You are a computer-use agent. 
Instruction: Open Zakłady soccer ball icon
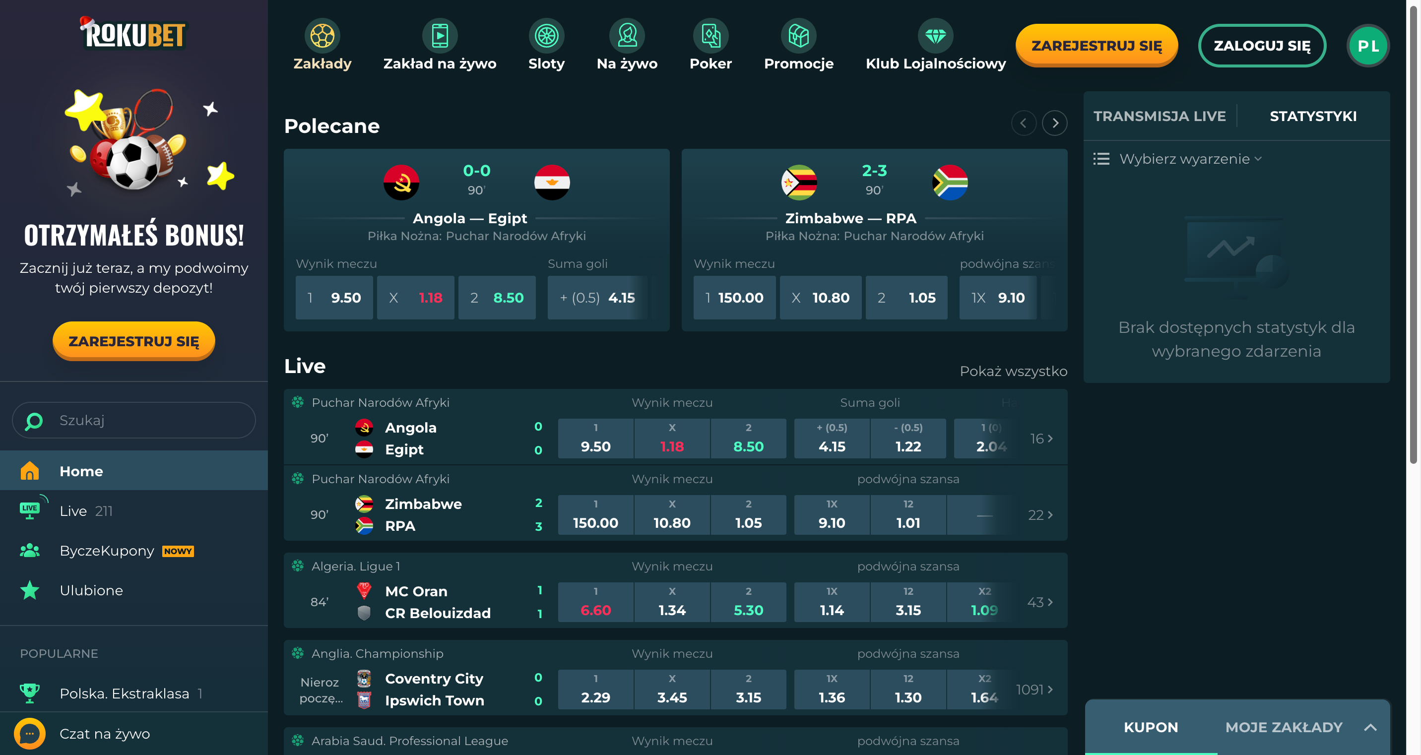pyautogui.click(x=322, y=36)
